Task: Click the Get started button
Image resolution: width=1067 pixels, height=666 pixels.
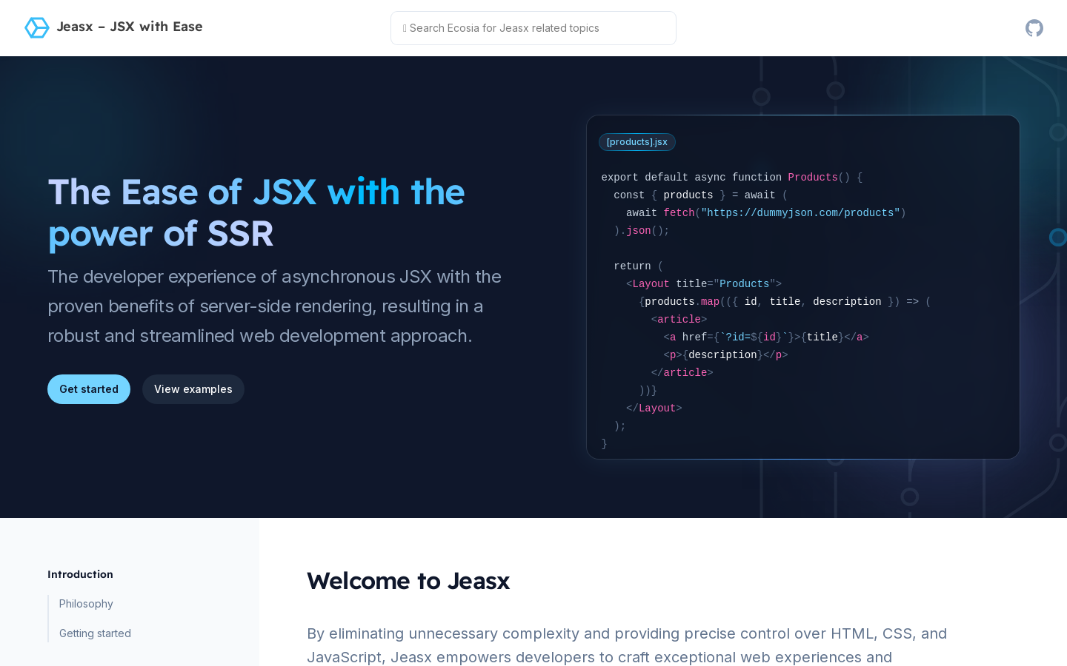Action: (89, 389)
